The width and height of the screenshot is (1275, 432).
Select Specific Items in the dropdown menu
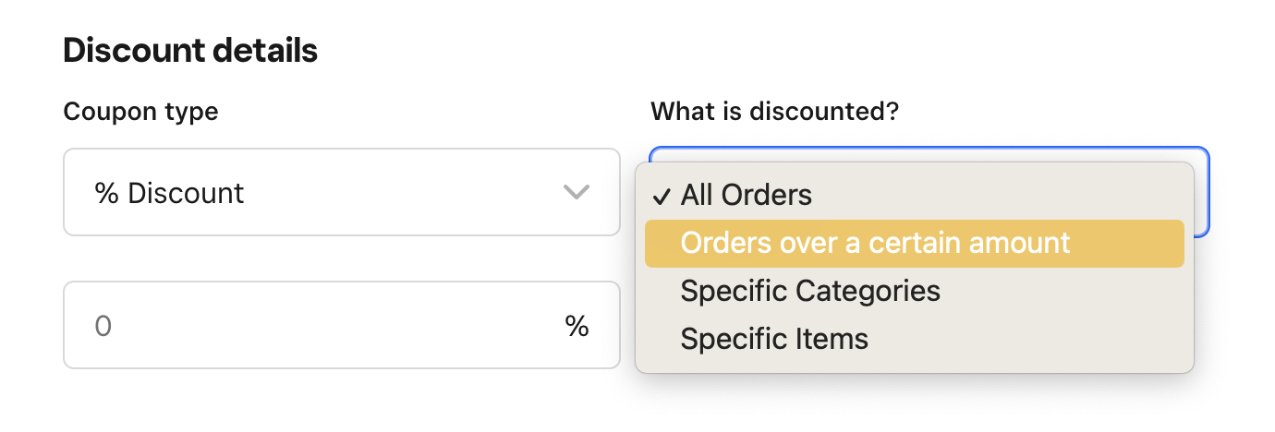pyautogui.click(x=773, y=340)
